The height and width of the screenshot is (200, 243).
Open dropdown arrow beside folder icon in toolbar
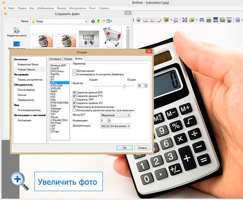click(197, 20)
